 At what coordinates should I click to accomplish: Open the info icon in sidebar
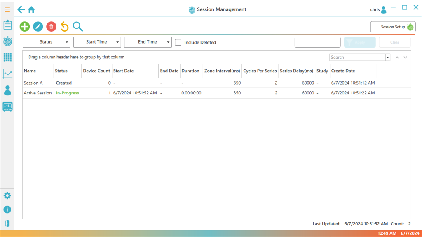(7, 209)
